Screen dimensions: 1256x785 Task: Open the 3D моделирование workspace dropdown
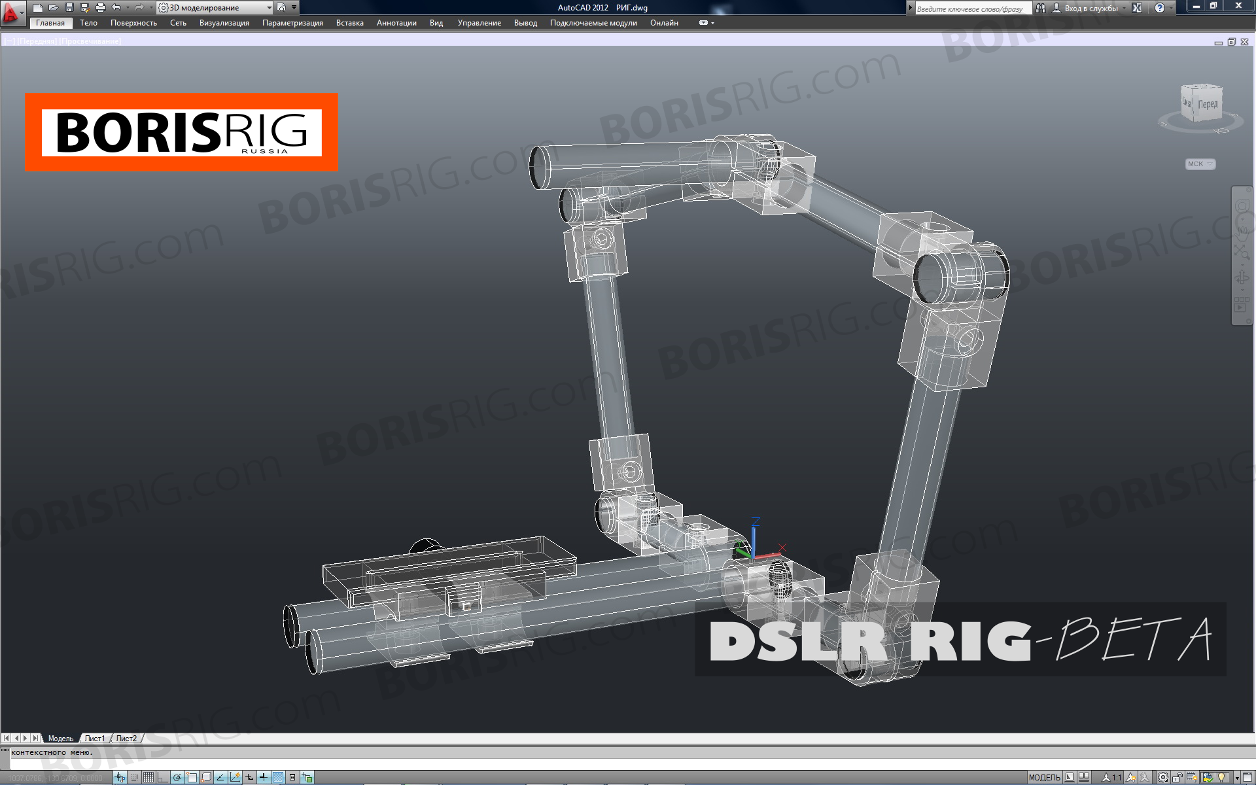(215, 8)
